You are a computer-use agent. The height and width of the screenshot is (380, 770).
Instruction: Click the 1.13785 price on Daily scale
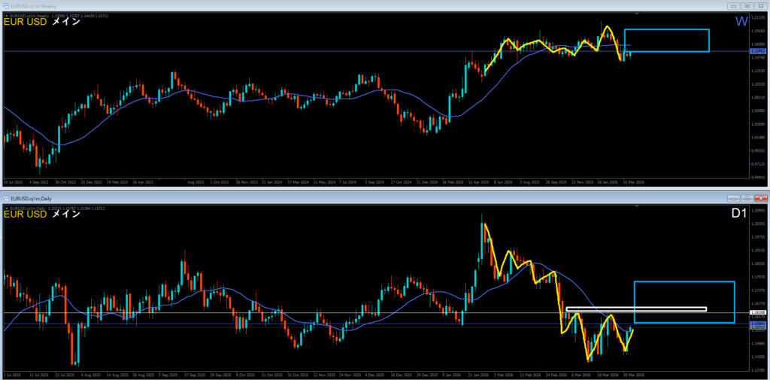pos(758,369)
